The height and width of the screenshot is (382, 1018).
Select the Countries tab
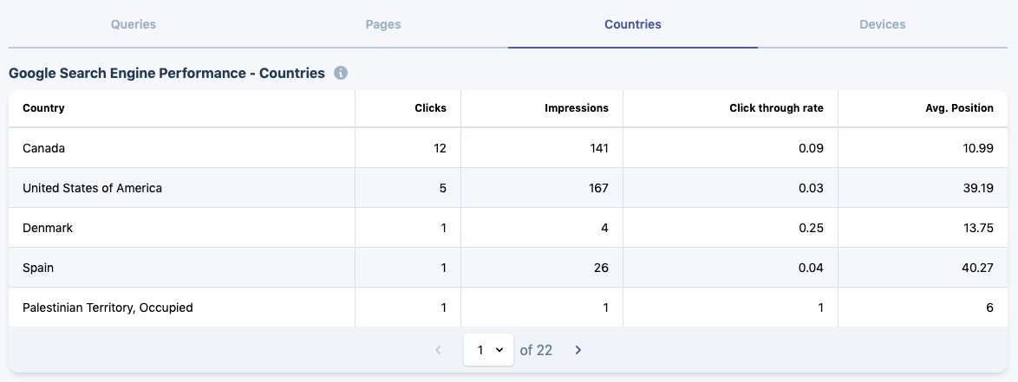(633, 24)
